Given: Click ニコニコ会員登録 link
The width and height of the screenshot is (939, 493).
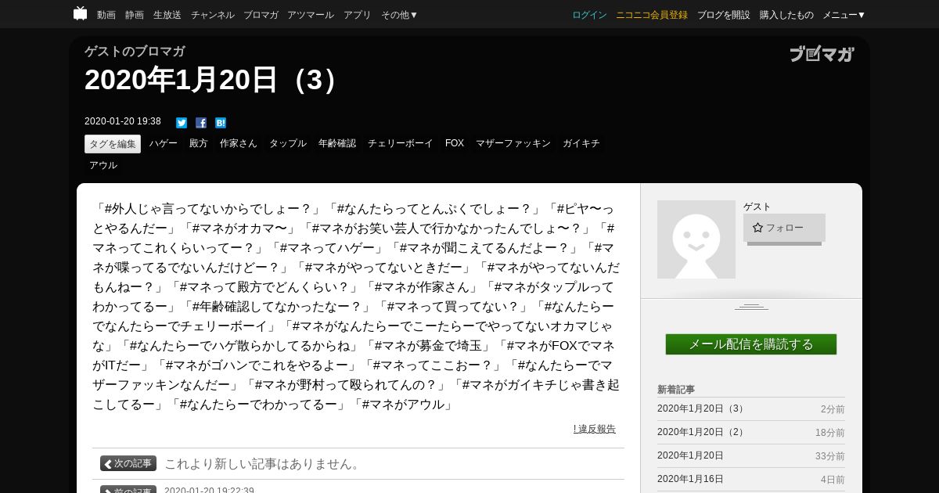Looking at the screenshot, I should pyautogui.click(x=652, y=15).
